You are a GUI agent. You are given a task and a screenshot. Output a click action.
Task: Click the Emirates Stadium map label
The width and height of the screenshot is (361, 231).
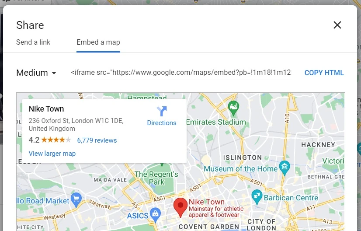coord(216,122)
